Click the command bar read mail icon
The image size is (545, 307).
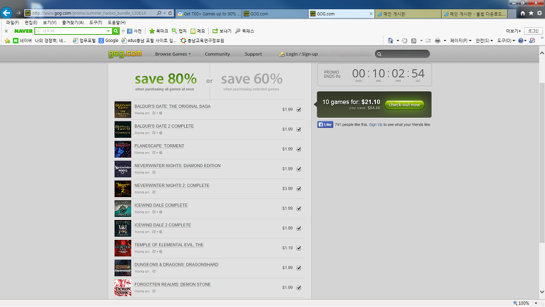click(x=428, y=41)
